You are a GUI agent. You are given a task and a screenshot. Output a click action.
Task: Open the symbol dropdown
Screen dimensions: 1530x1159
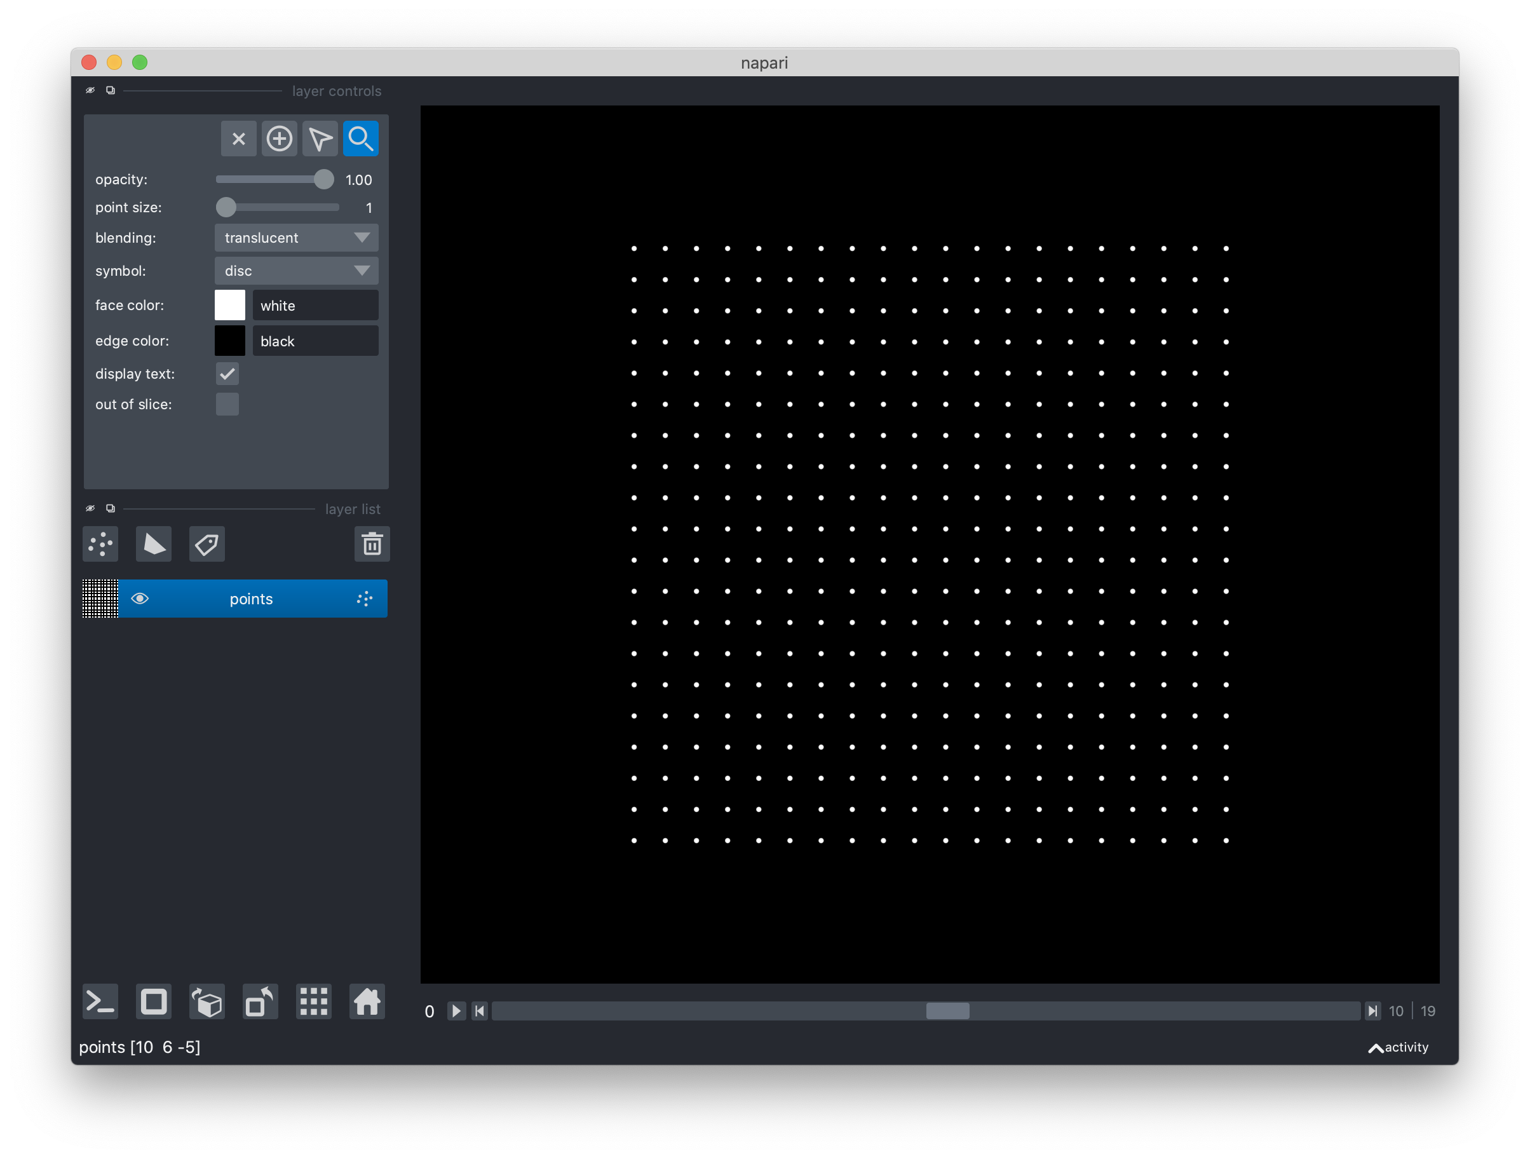295,271
